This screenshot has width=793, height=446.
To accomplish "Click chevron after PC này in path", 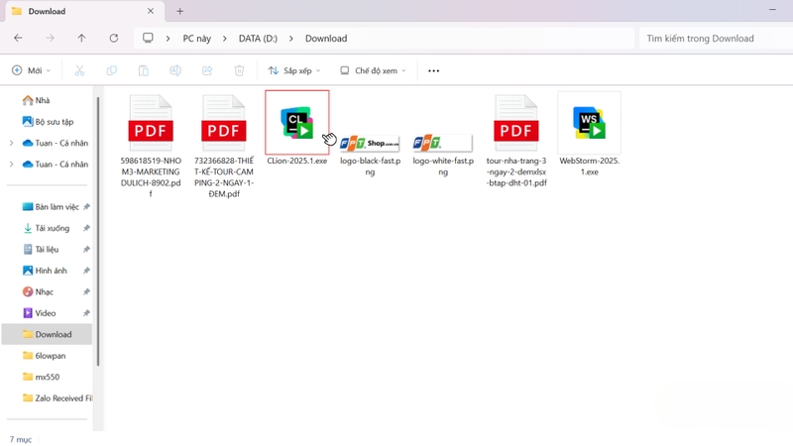I will [x=225, y=39].
